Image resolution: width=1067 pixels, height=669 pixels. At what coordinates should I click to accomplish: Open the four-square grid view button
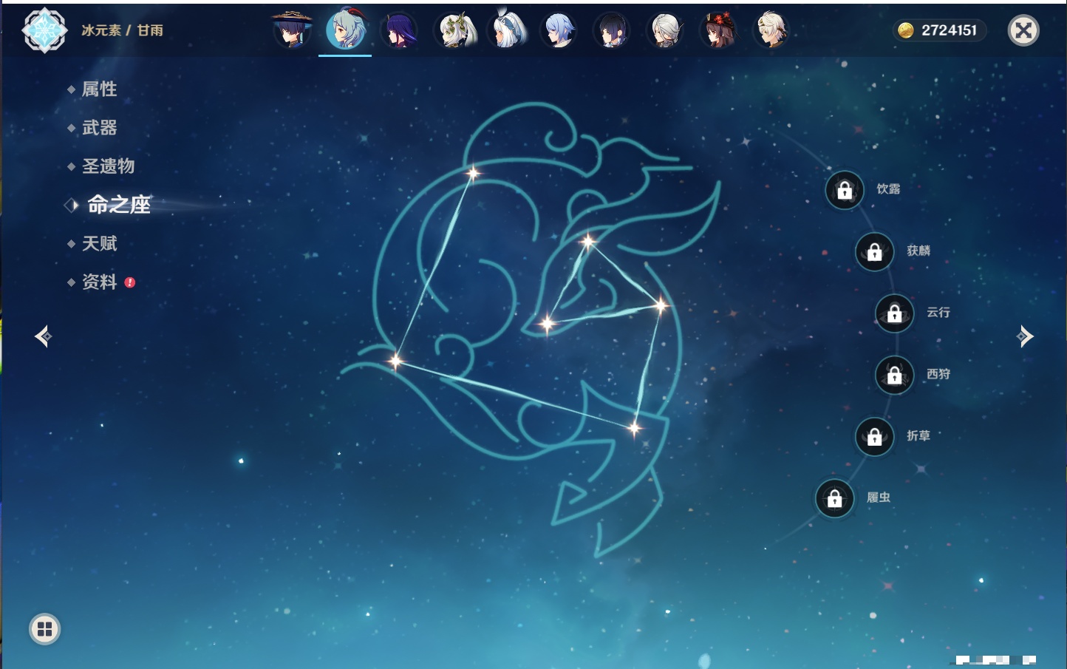click(x=44, y=629)
